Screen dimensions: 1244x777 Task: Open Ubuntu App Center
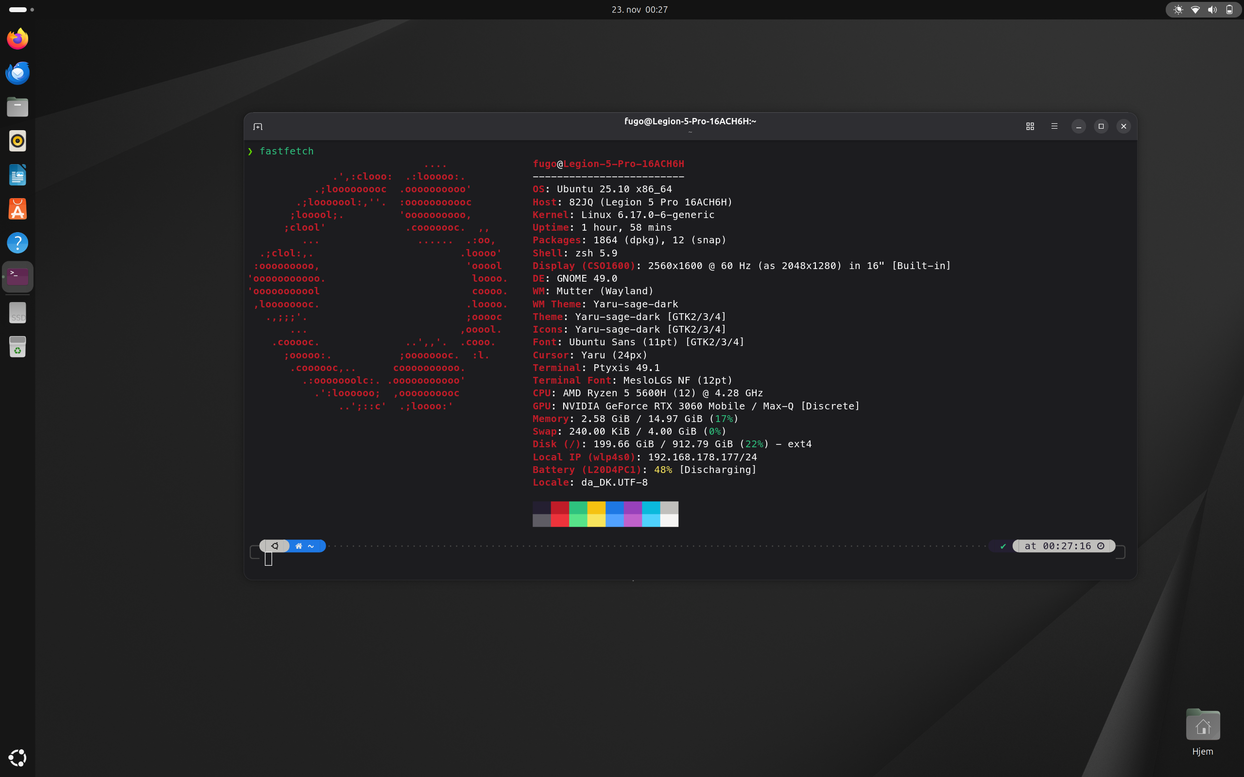pos(17,209)
